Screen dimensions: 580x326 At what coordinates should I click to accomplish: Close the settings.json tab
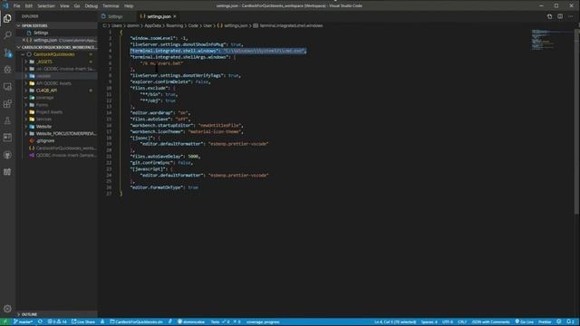point(175,16)
